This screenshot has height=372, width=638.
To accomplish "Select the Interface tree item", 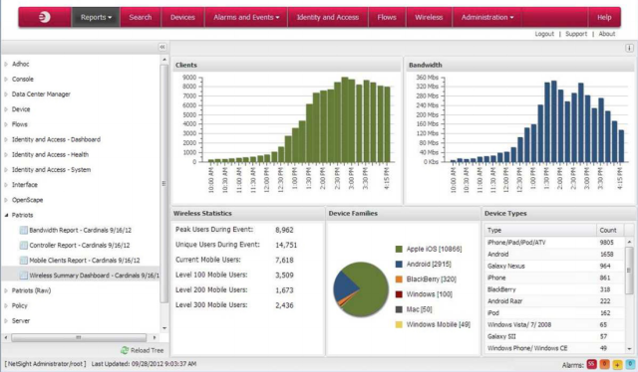I will (24, 185).
